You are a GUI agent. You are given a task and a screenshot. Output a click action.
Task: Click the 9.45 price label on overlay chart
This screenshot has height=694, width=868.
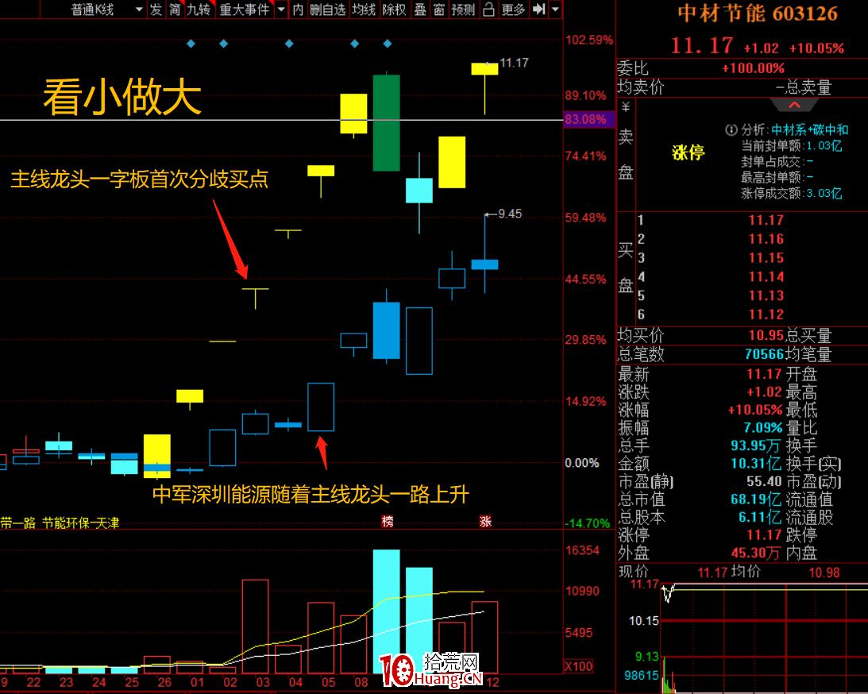tap(510, 214)
